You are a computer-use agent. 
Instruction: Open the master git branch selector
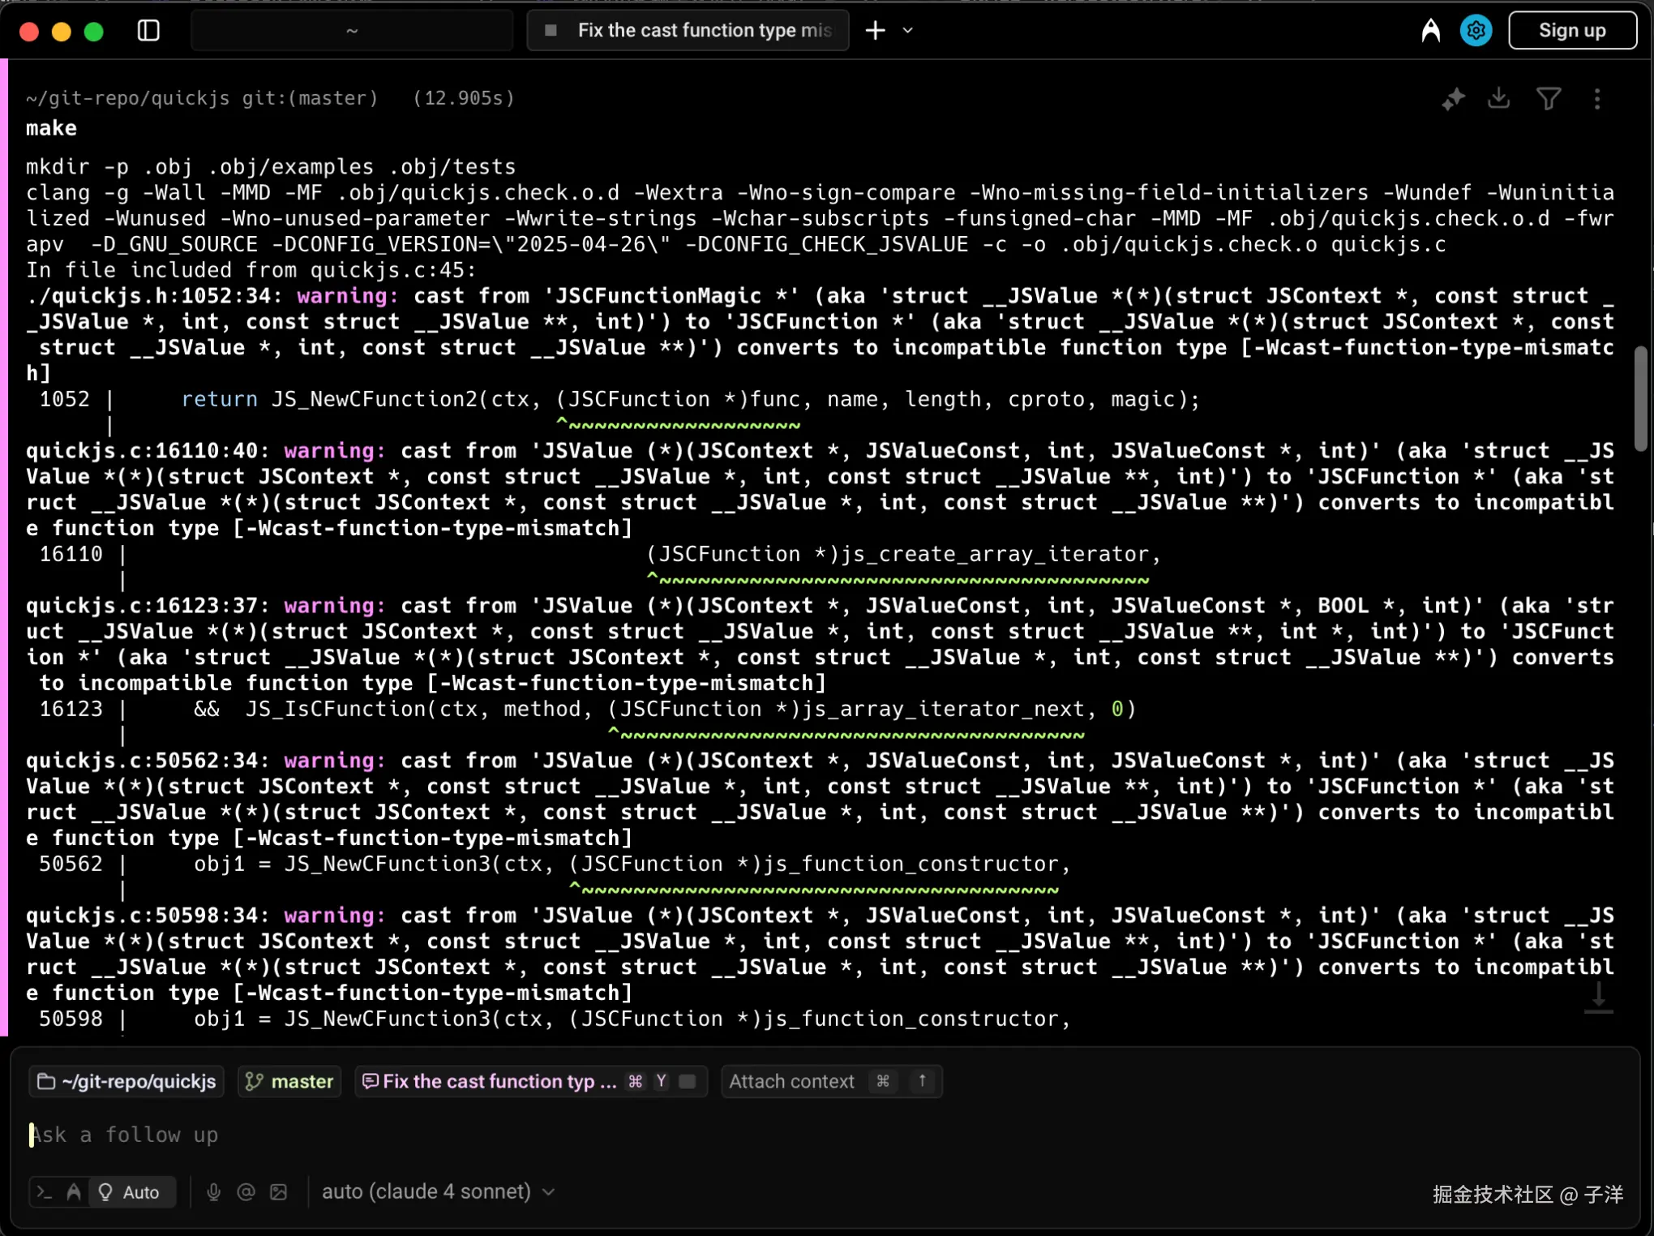[x=289, y=1081]
